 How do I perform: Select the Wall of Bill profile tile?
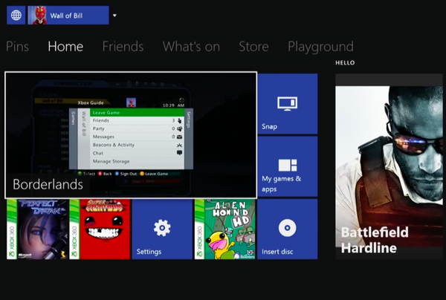(68, 15)
